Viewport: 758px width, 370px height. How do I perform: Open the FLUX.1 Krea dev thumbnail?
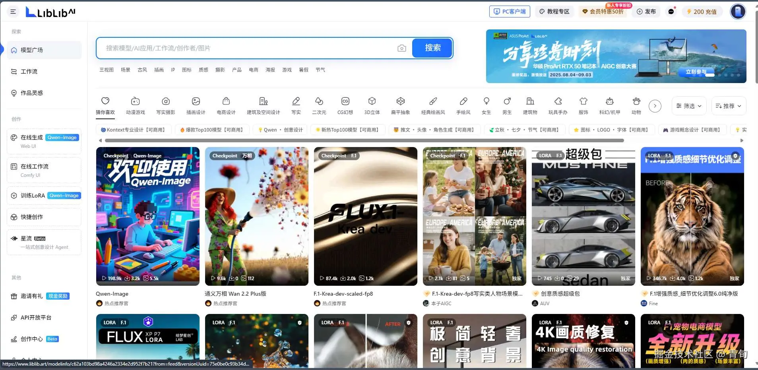[x=366, y=216]
